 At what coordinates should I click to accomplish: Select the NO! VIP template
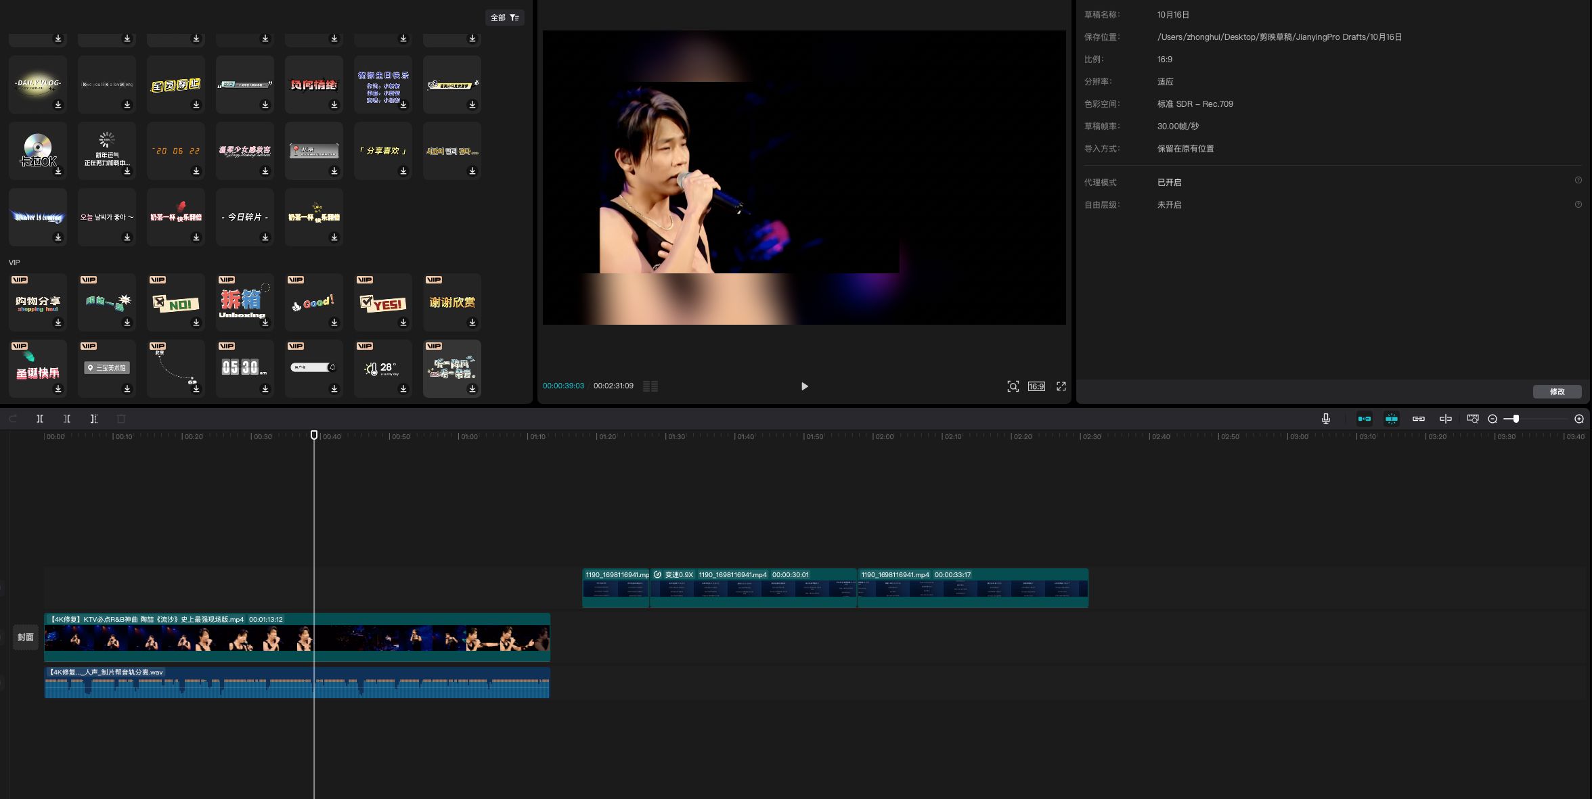tap(176, 302)
